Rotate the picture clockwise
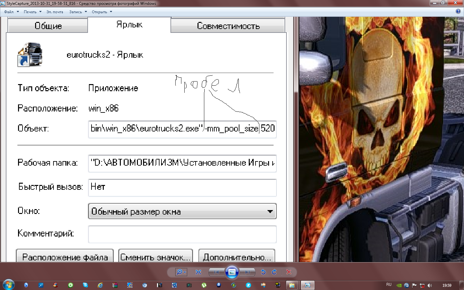464x290 pixels. (274, 272)
